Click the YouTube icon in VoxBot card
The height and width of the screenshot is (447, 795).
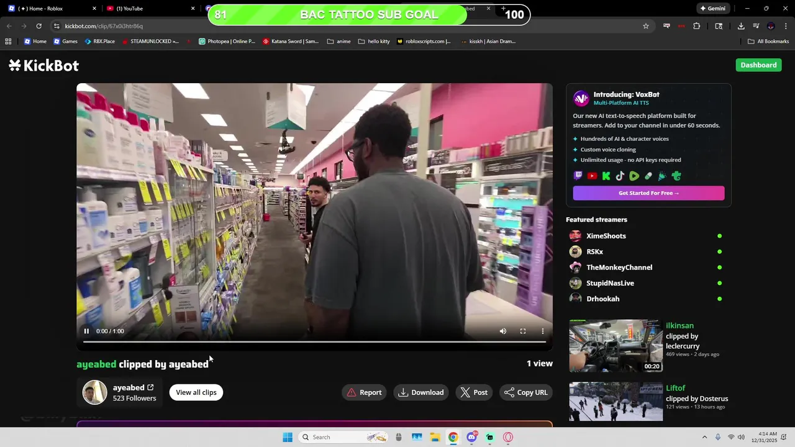point(592,176)
